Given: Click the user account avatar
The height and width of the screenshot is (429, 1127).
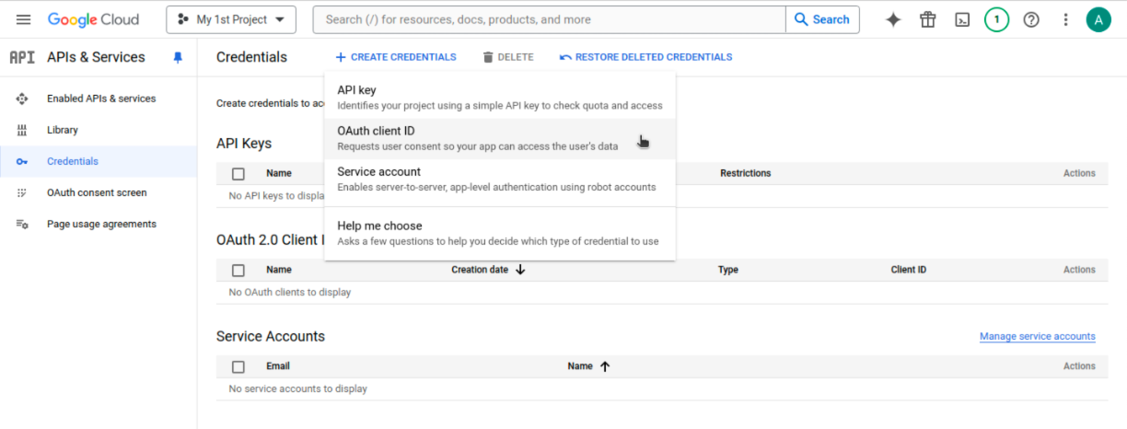Looking at the screenshot, I should [1098, 19].
